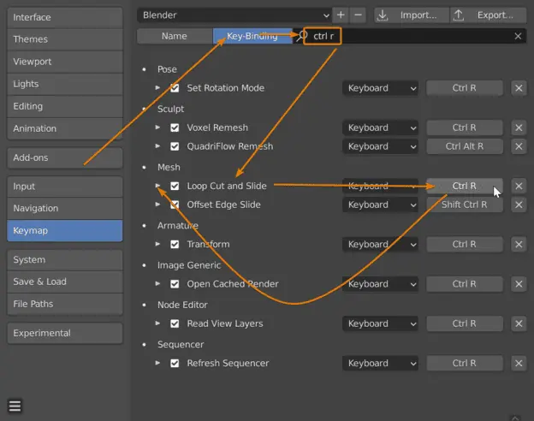Change the Ctrl R key for Loop Cut and Slide
Image resolution: width=534 pixels, height=421 pixels.
coord(465,186)
